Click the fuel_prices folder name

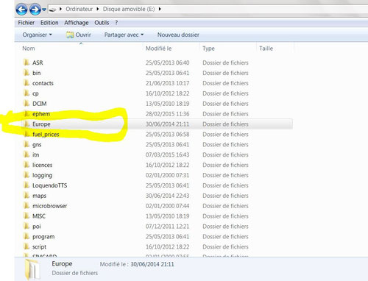pos(46,135)
